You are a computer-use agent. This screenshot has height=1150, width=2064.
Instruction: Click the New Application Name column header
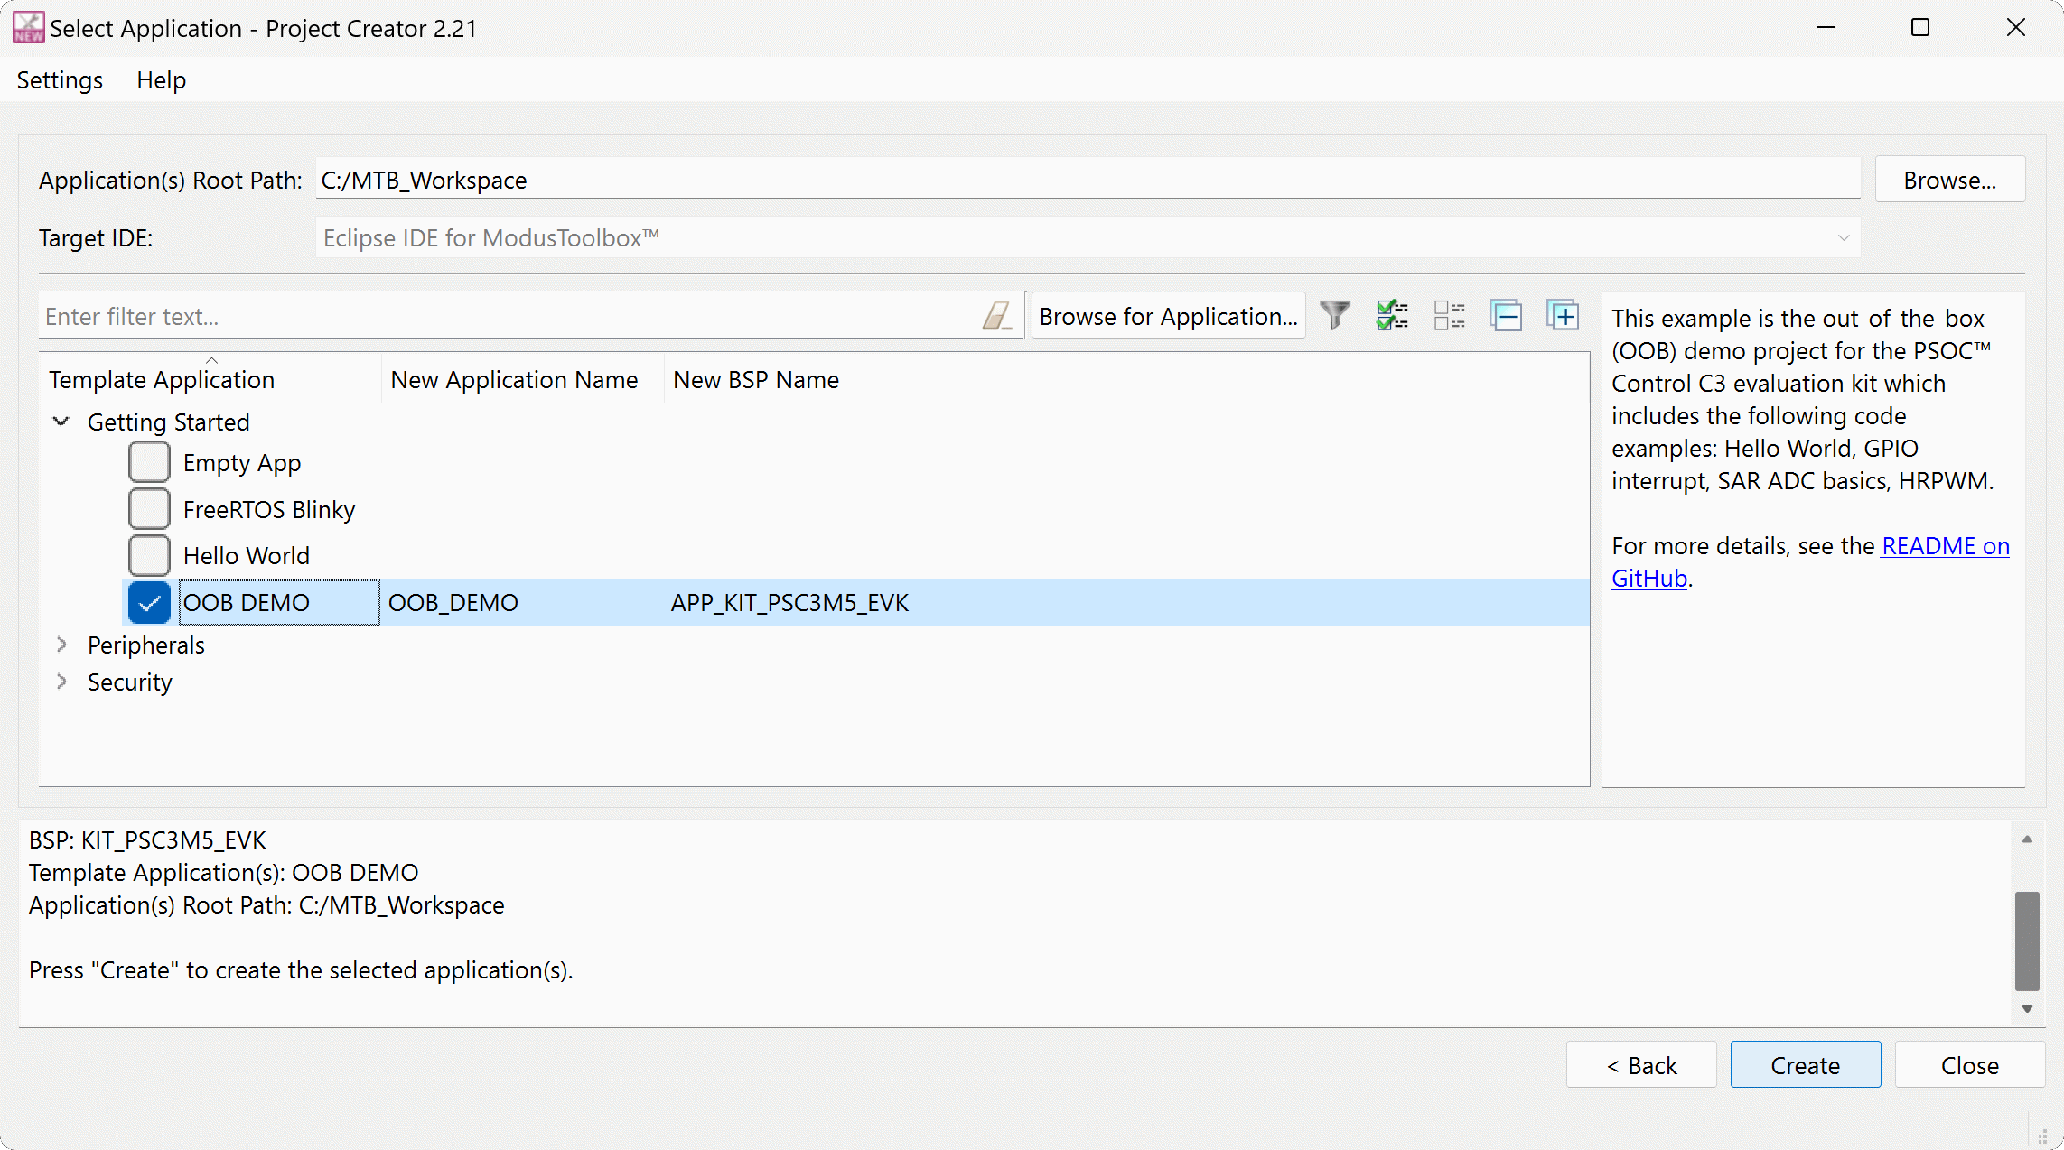pos(522,379)
